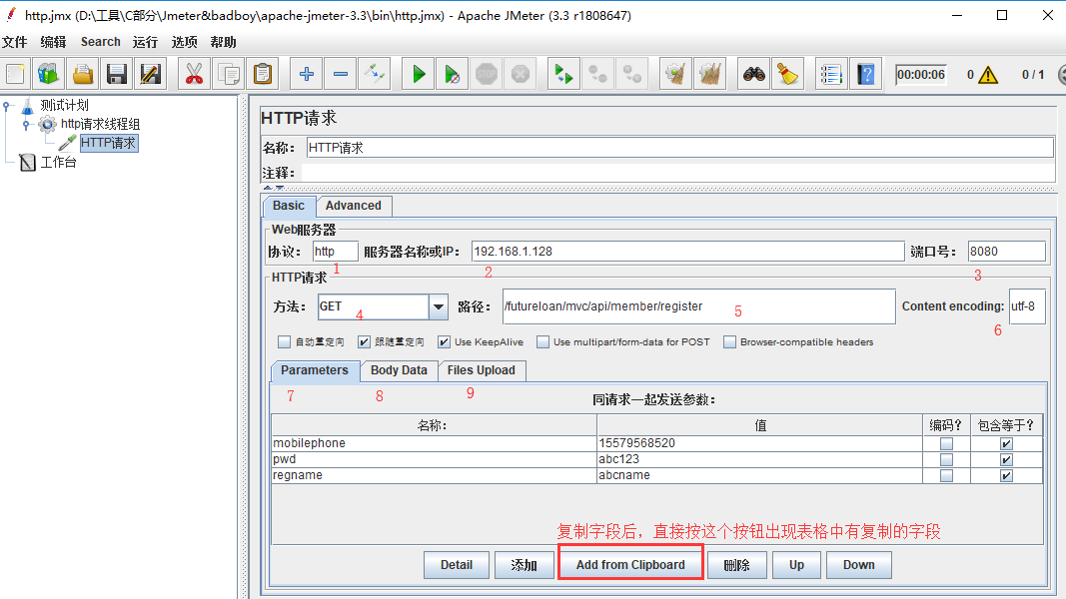This screenshot has width=1066, height=599.
Task: Click the Remote shutdown all icon
Action: (x=631, y=74)
